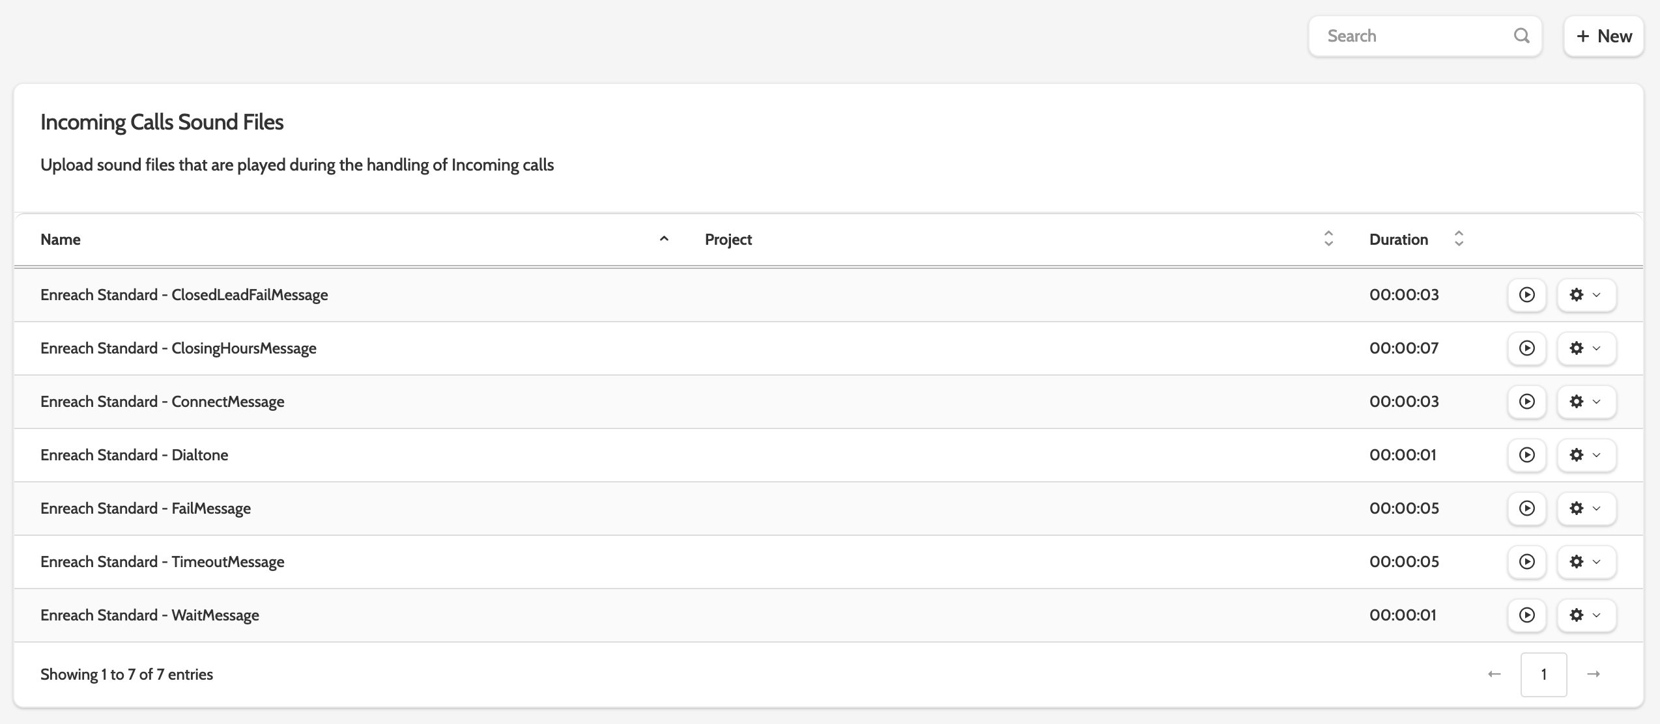Sort table by Duration column
This screenshot has width=1660, height=724.
coord(1459,239)
